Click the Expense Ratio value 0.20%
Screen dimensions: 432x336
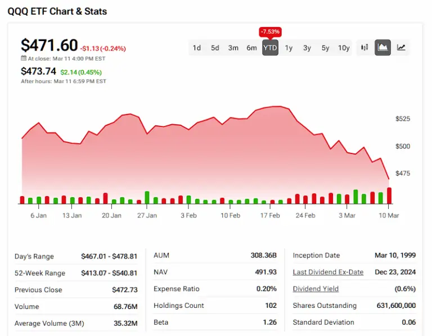(266, 289)
